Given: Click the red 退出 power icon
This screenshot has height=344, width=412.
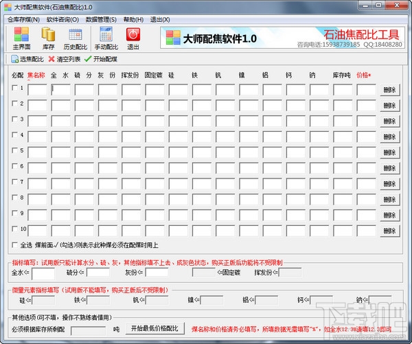Looking at the screenshot, I should [x=133, y=38].
